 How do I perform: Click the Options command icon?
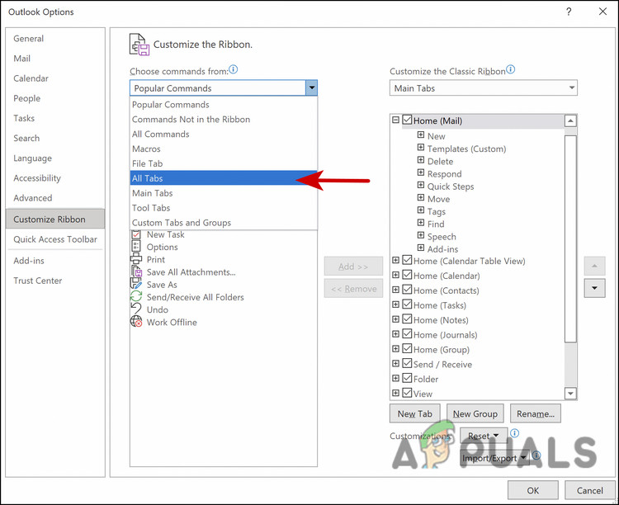click(x=136, y=247)
